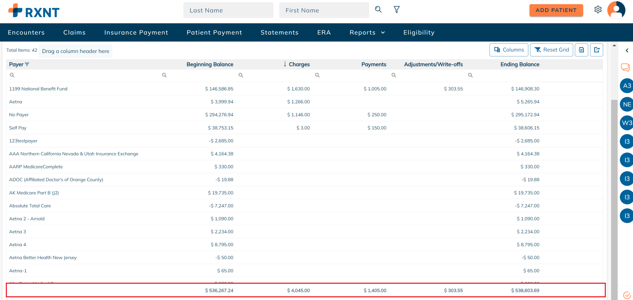Open the patient search filter funnel
The height and width of the screenshot is (300, 633).
397,10
